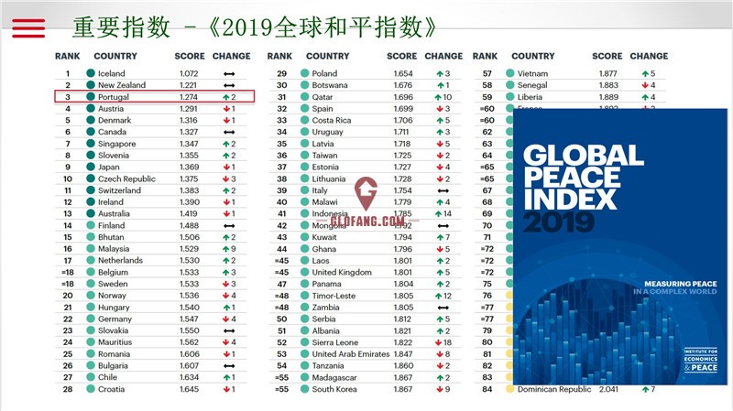Select the country name New Zealand
The height and width of the screenshot is (411, 733).
(122, 85)
